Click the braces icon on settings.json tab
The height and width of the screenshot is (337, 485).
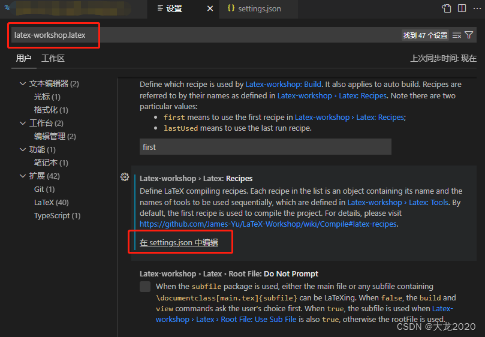[x=231, y=8]
